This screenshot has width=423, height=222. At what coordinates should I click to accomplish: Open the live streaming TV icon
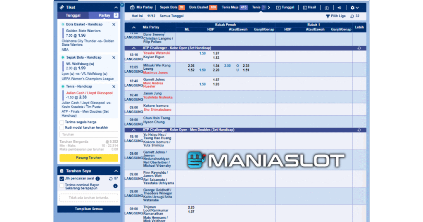click(327, 8)
